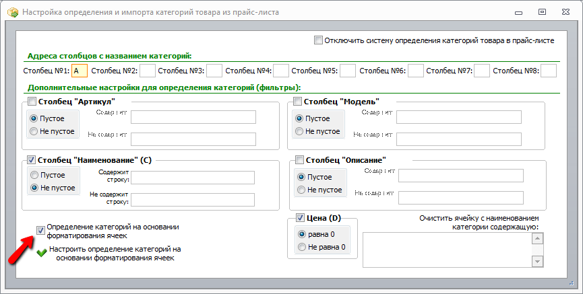Click the Столбец №1 address field
This screenshot has width=583, height=294.
tap(80, 71)
